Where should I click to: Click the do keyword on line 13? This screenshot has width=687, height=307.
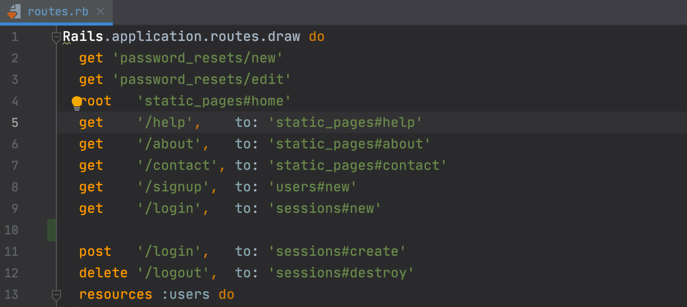(227, 295)
